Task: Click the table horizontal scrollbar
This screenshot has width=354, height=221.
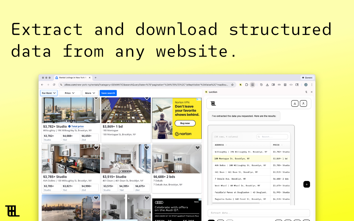Action: coord(236,203)
